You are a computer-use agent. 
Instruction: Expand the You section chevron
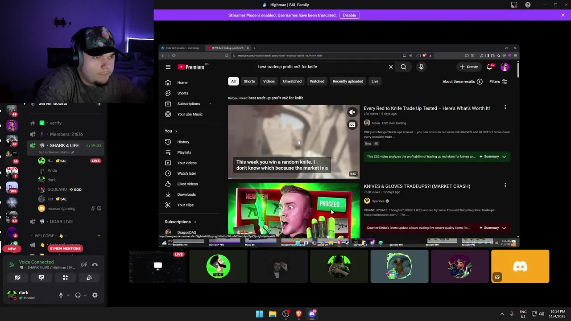(176, 131)
